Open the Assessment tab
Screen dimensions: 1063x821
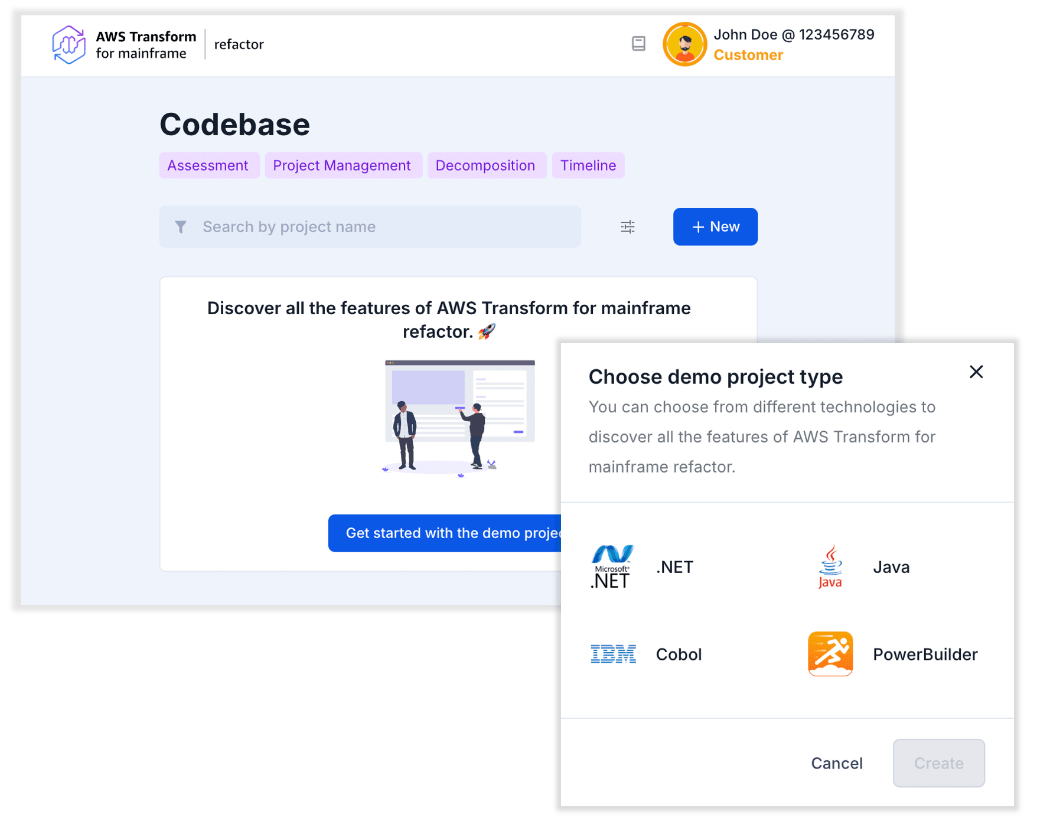[208, 165]
